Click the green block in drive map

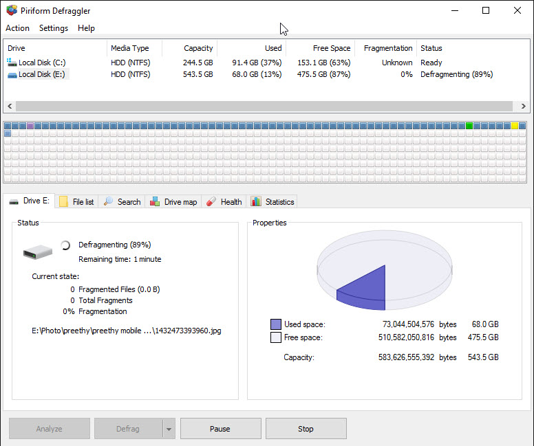(x=469, y=126)
